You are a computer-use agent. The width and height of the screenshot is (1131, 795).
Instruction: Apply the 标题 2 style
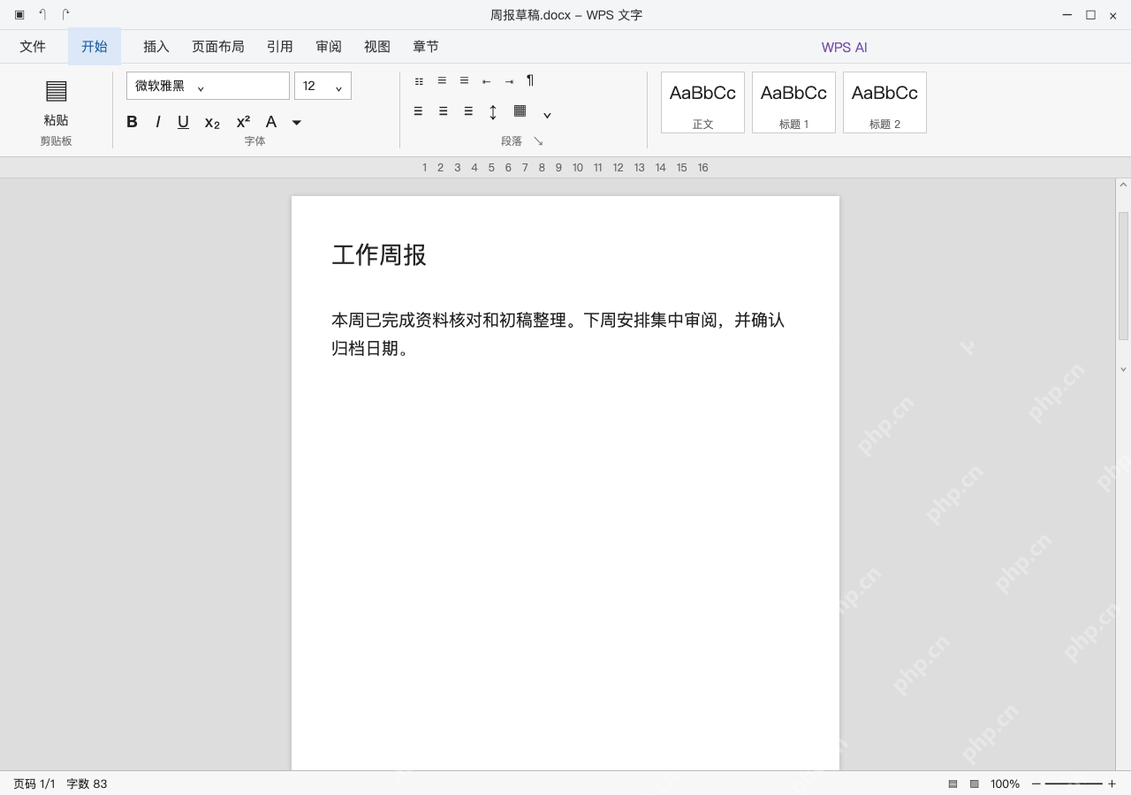point(884,102)
